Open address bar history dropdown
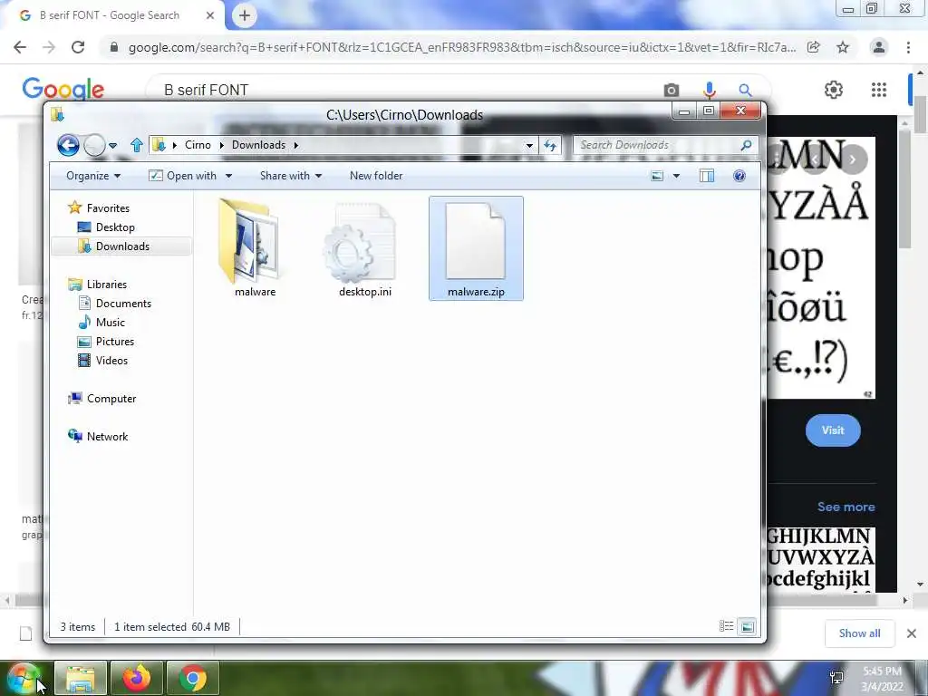928x696 pixels. point(529,145)
